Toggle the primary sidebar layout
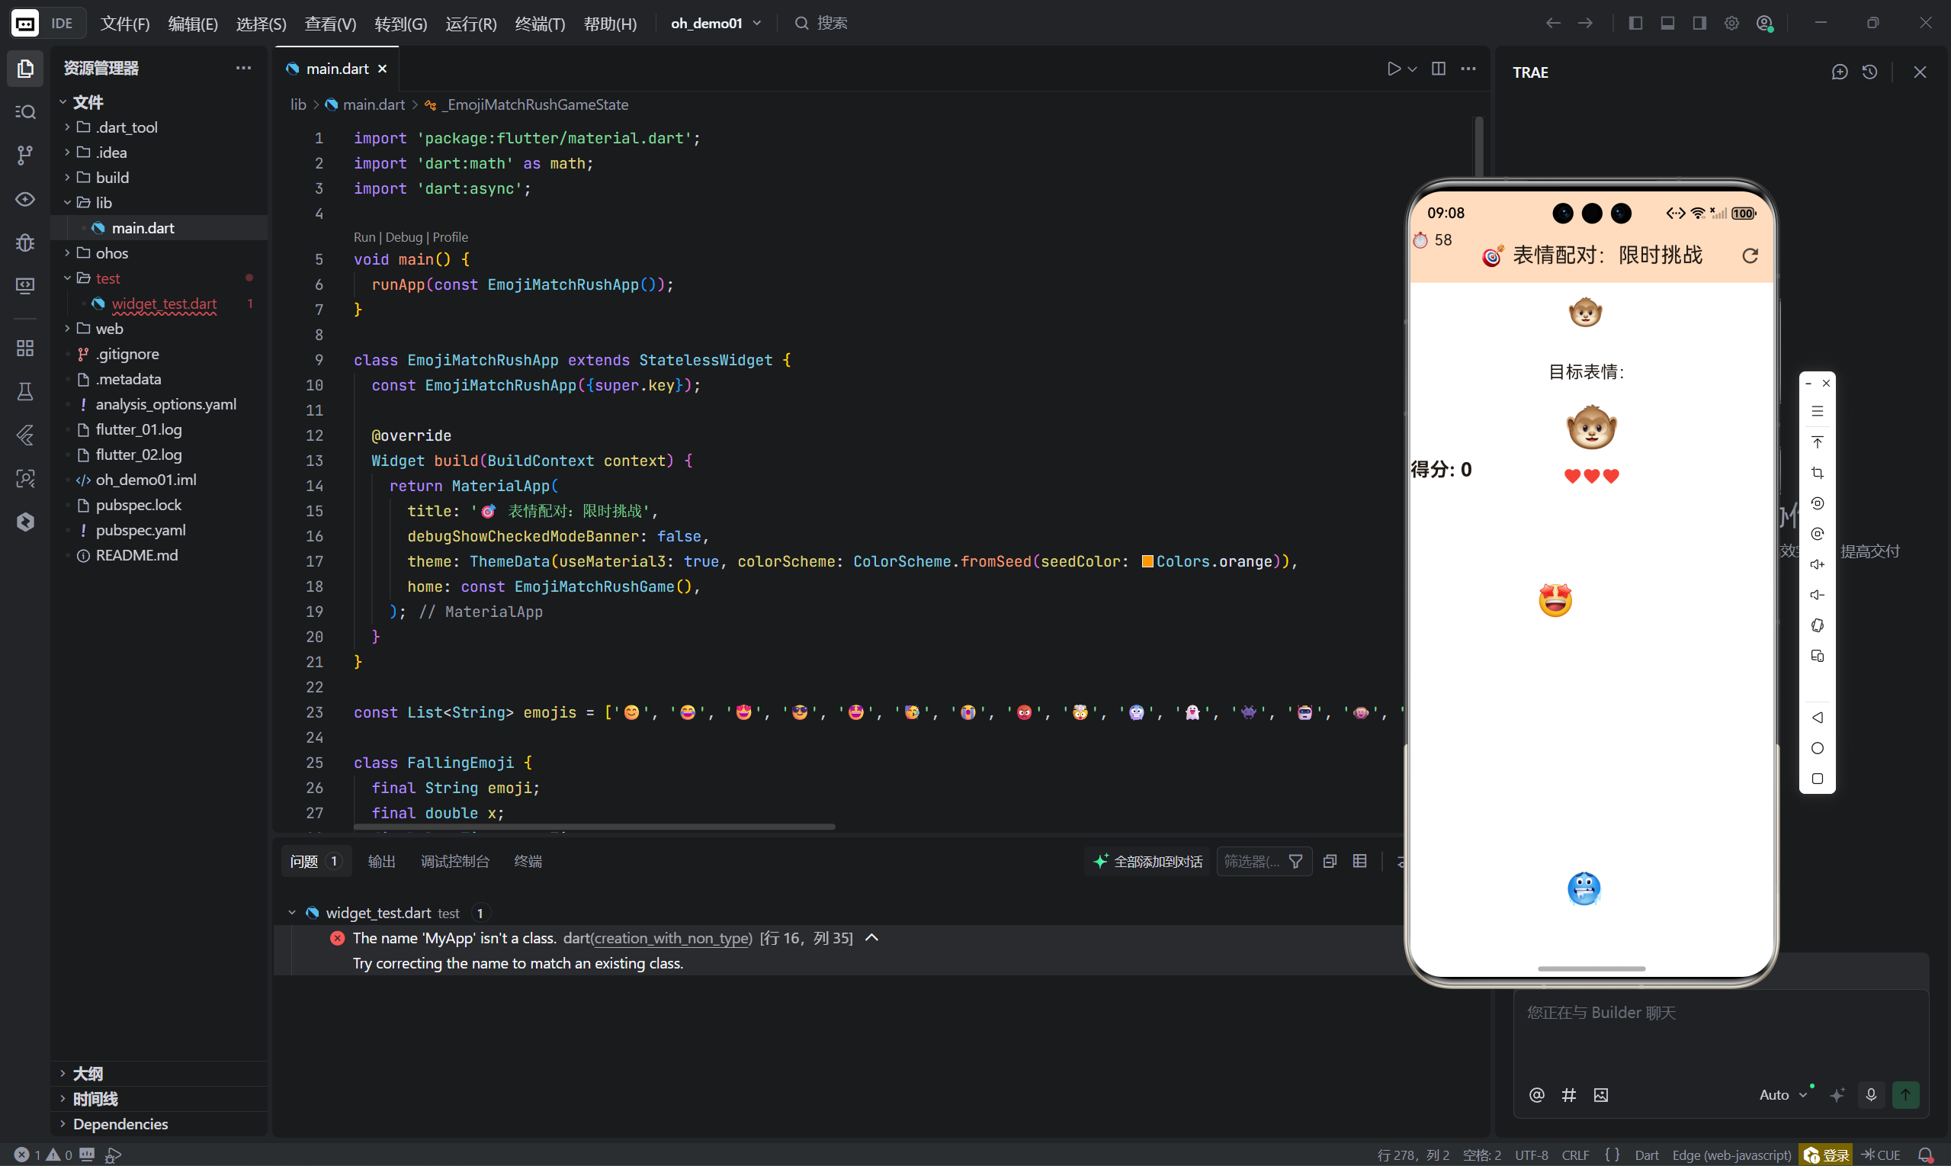This screenshot has width=1951, height=1166. 1635,23
